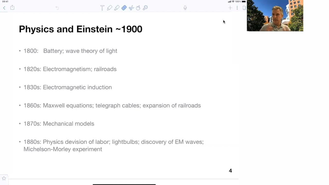Viewport: 329px width, 185px height.
Task: Select the Pencil tool
Action: coord(109,8)
